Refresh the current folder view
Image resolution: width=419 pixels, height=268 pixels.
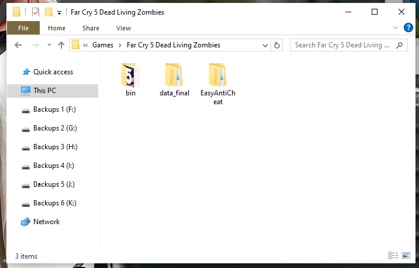tap(277, 45)
